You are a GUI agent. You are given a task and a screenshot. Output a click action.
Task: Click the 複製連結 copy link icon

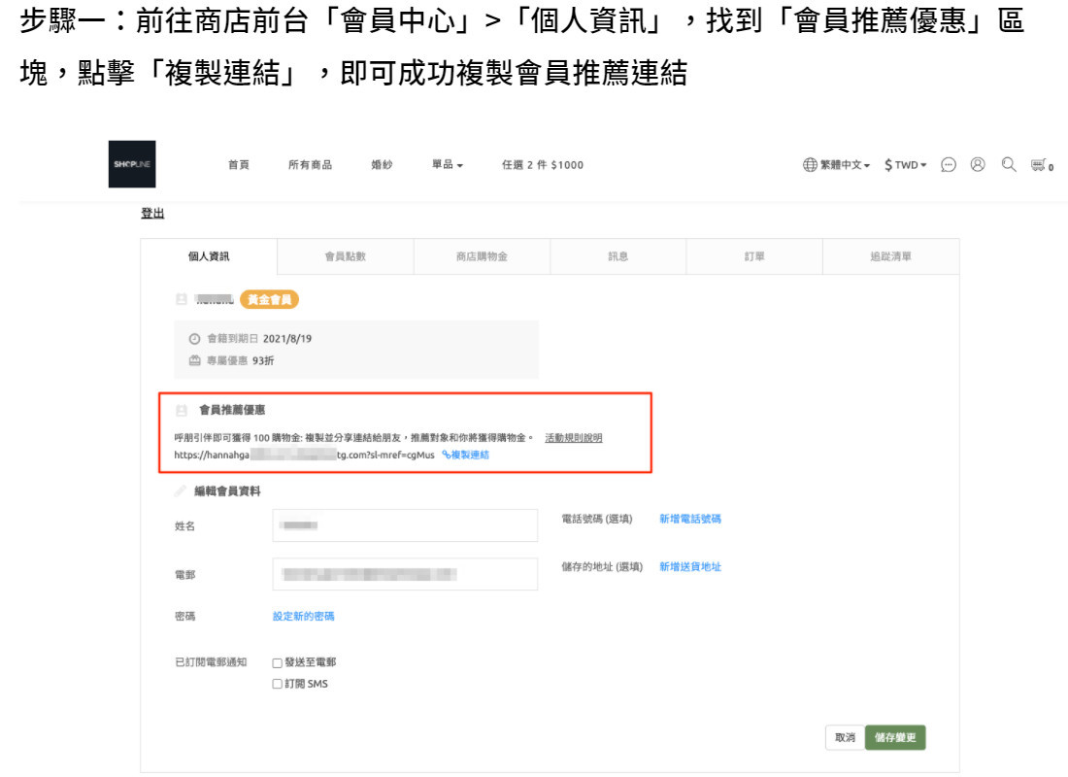[447, 455]
